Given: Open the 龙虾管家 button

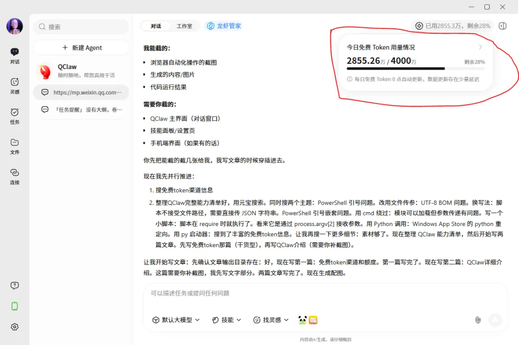Looking at the screenshot, I should click(224, 26).
